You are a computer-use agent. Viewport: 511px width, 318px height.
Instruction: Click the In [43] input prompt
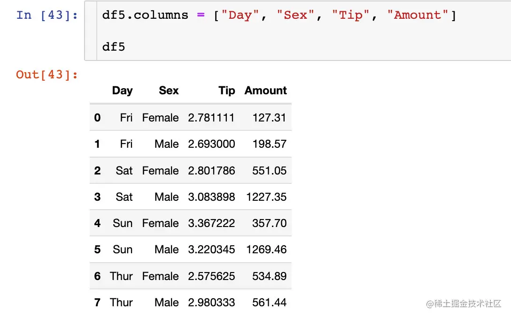[47, 15]
